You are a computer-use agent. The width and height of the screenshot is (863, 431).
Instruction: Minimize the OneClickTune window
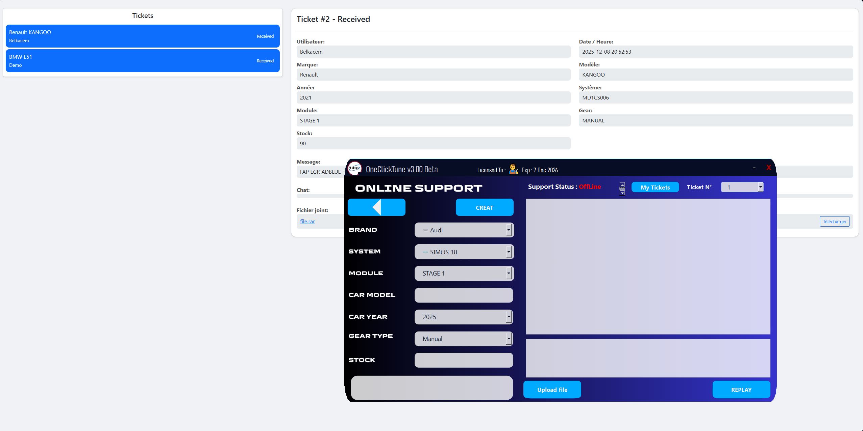point(754,168)
